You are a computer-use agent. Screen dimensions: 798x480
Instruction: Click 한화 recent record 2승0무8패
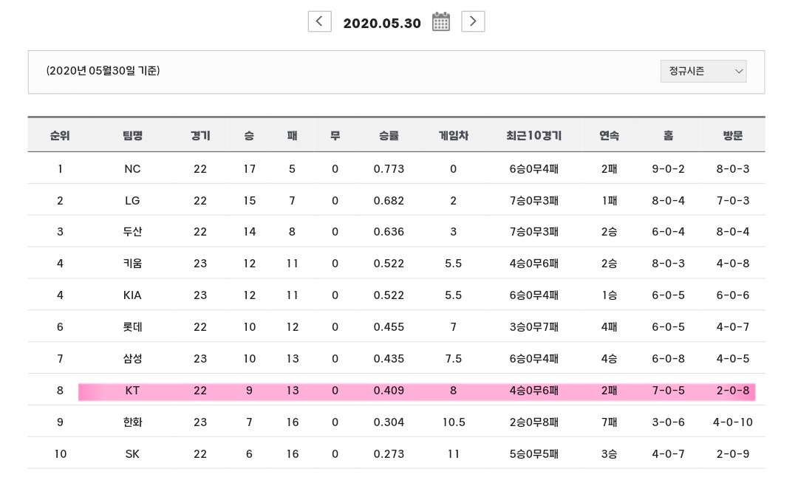(x=534, y=422)
